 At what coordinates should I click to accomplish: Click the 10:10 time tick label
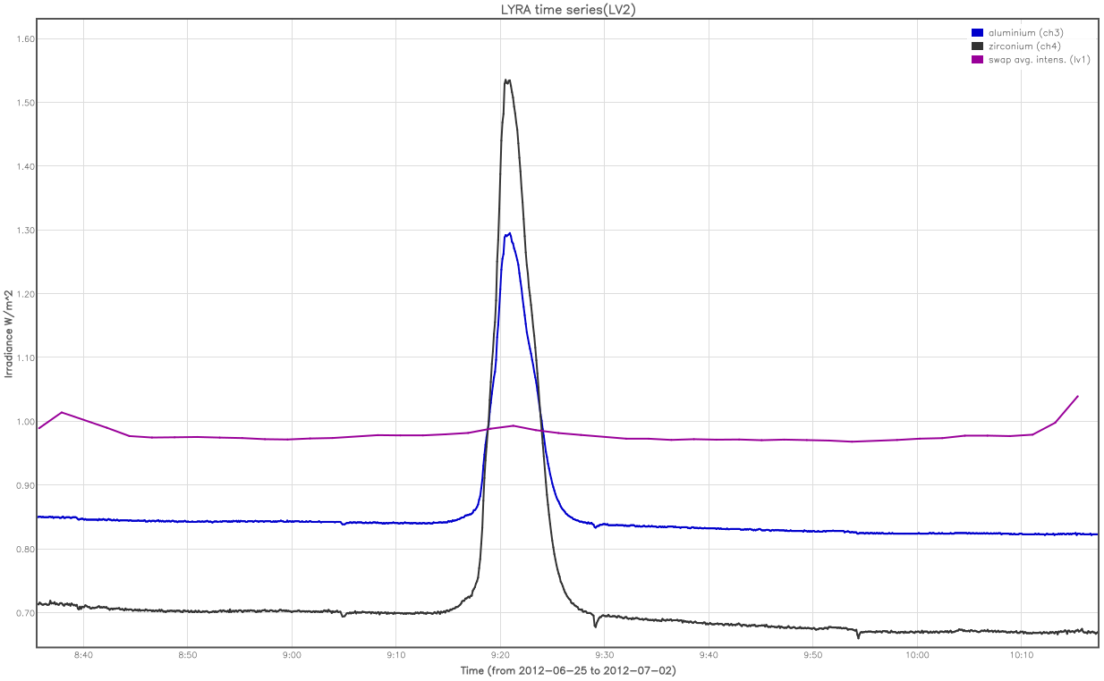(x=1022, y=656)
